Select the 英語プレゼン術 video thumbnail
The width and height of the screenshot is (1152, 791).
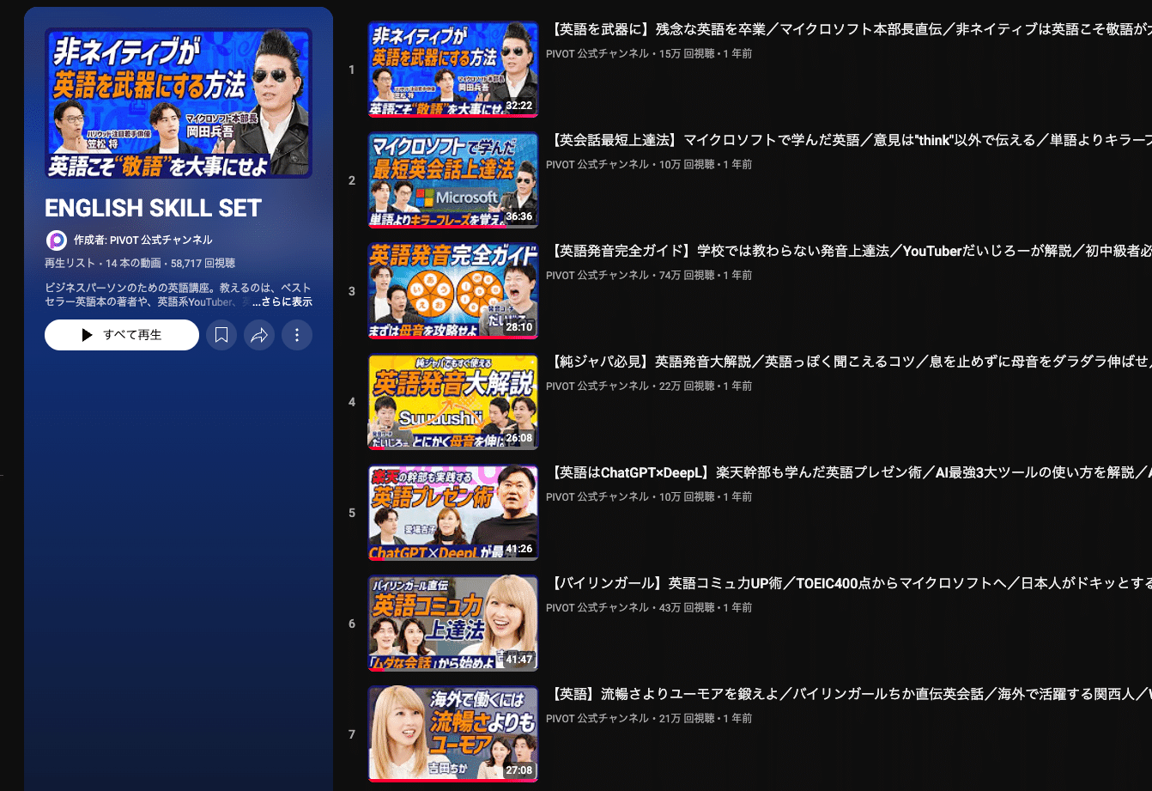point(452,513)
